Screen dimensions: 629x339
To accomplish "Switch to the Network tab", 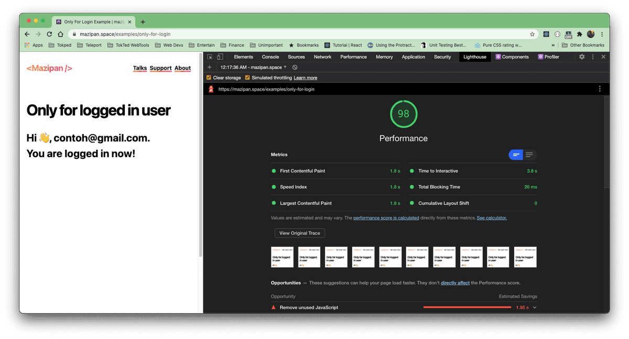I will pyautogui.click(x=322, y=57).
